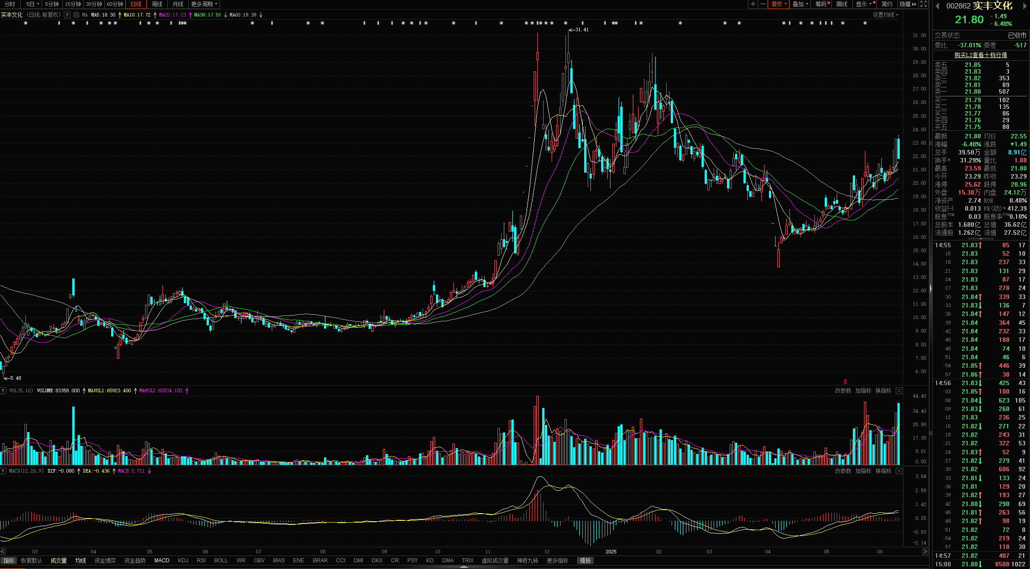Open the MACD indicator help question mark

pos(3,471)
